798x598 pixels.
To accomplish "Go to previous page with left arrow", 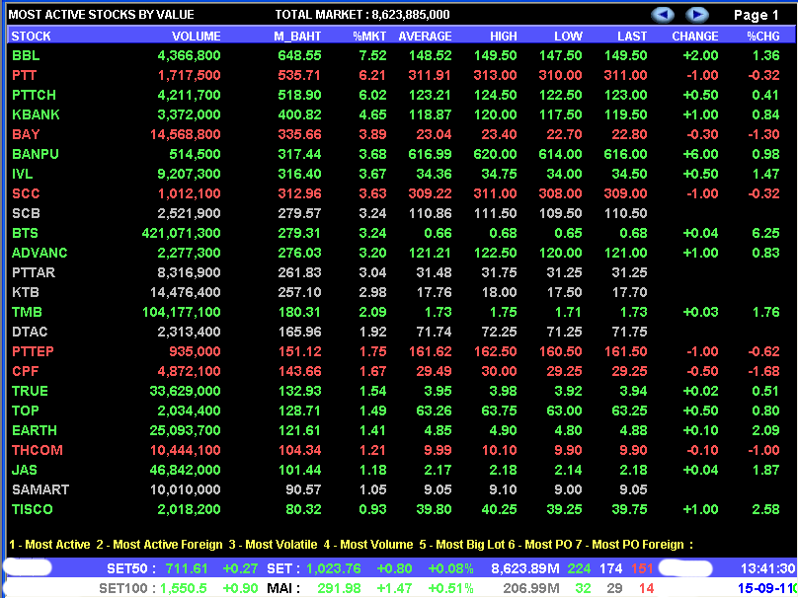I will (x=663, y=15).
